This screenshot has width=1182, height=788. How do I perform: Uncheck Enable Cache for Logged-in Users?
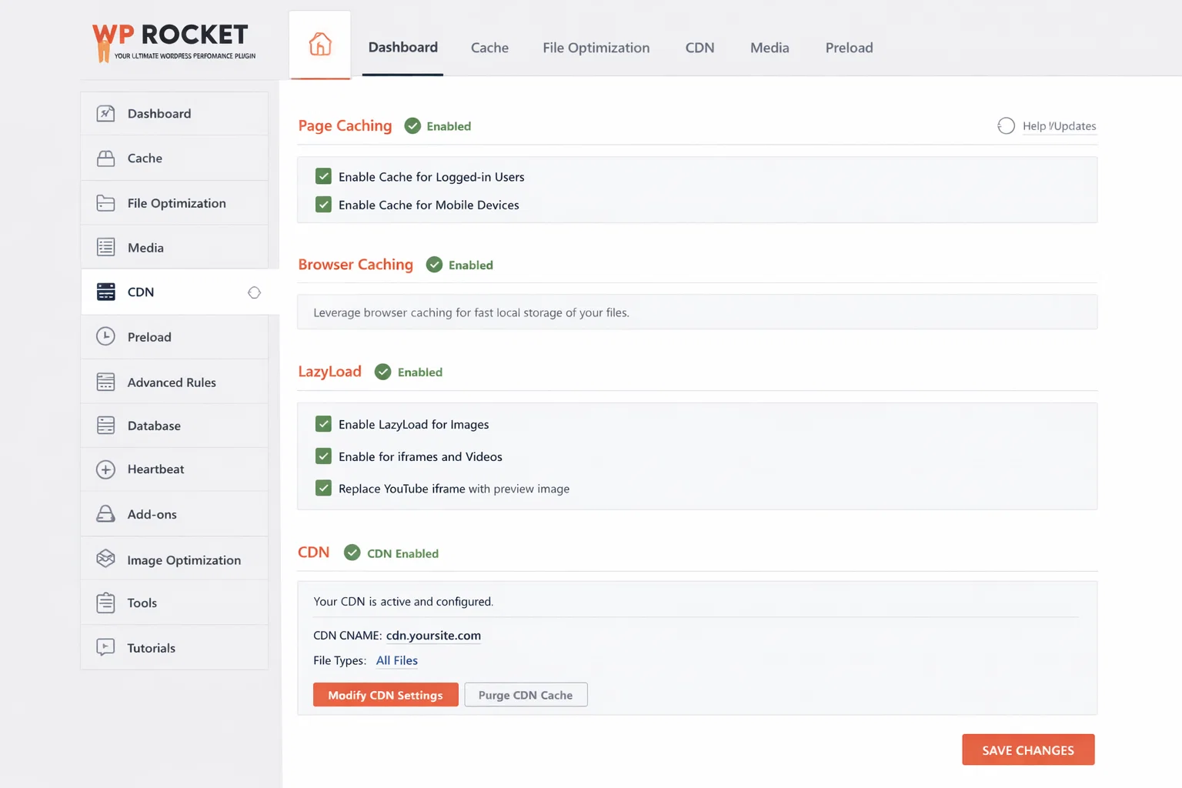[x=323, y=176]
